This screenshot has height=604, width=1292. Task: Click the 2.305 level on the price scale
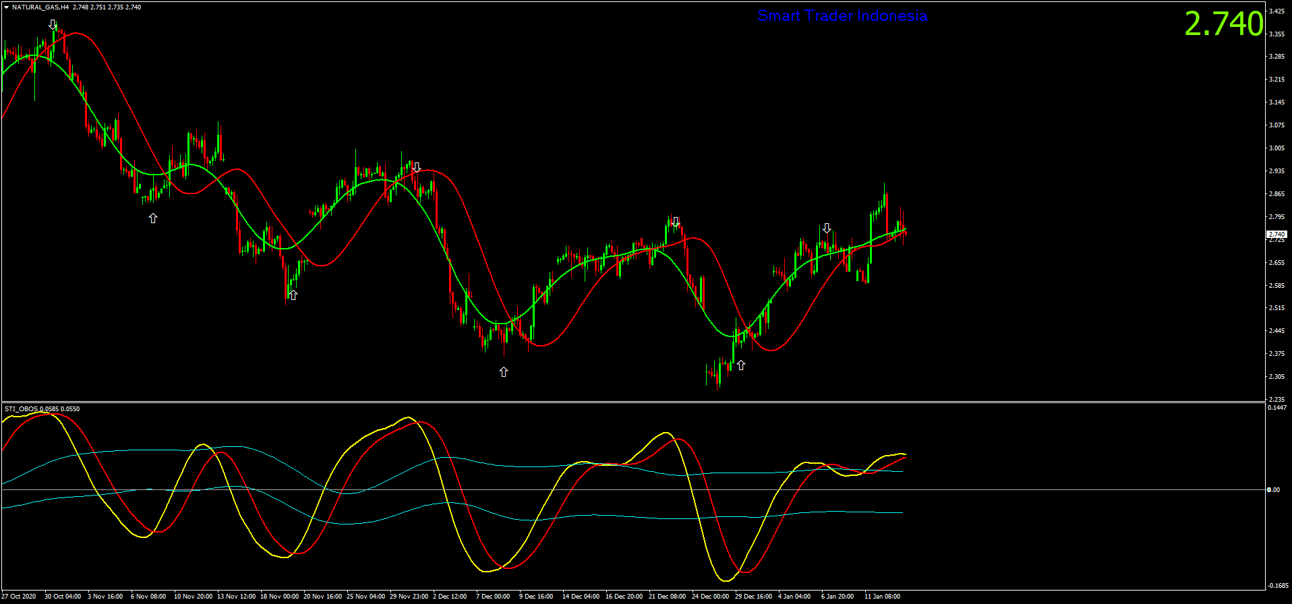(x=1276, y=376)
